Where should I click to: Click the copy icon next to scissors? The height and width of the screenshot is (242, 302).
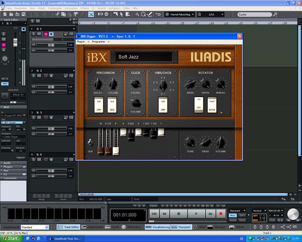click(x=63, y=14)
